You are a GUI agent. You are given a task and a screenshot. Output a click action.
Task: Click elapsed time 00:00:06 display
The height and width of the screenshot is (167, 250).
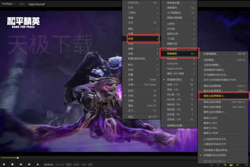coord(48,165)
